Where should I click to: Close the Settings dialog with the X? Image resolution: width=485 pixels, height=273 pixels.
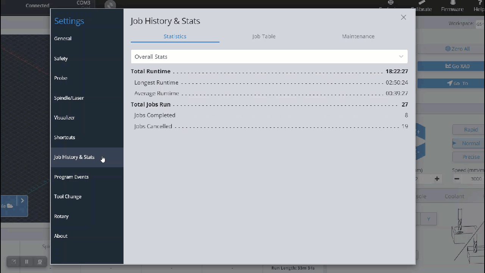(404, 17)
